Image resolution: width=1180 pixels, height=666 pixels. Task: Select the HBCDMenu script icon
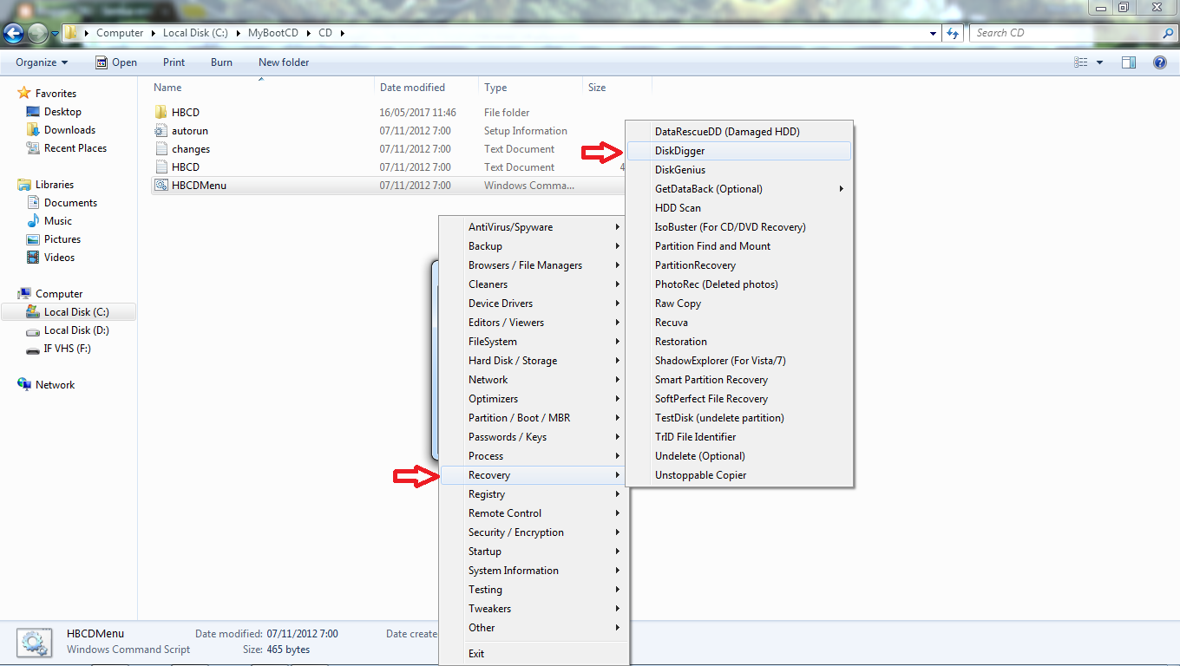point(161,185)
